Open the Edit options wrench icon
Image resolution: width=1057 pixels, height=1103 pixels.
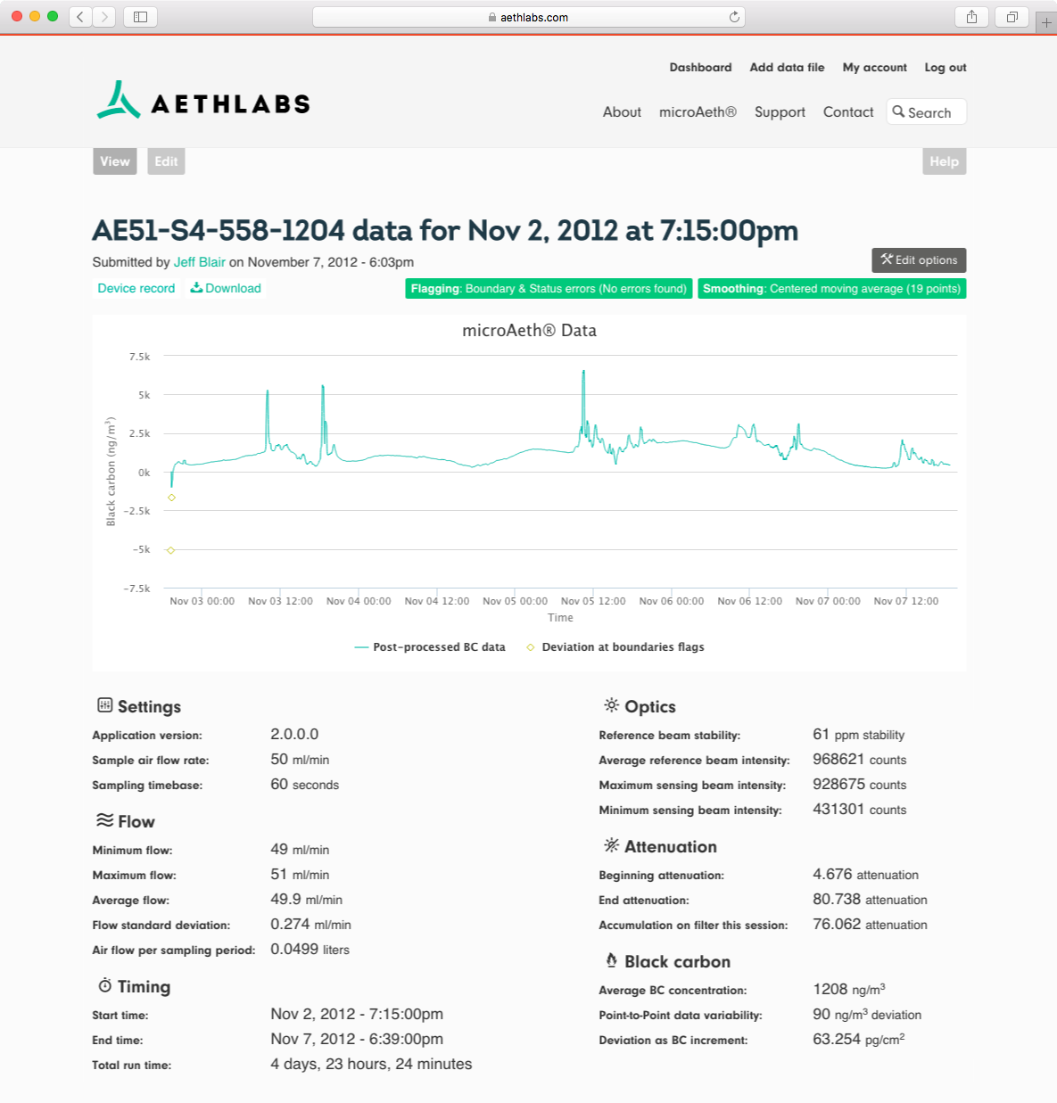coord(888,259)
